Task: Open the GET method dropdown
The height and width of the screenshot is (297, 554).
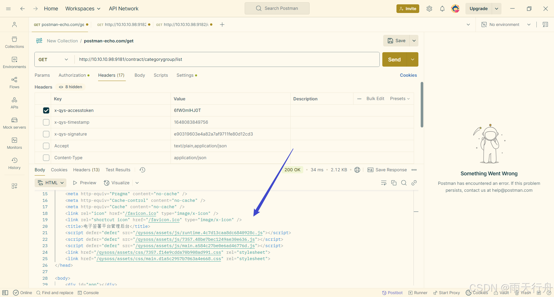Action: [x=53, y=59]
